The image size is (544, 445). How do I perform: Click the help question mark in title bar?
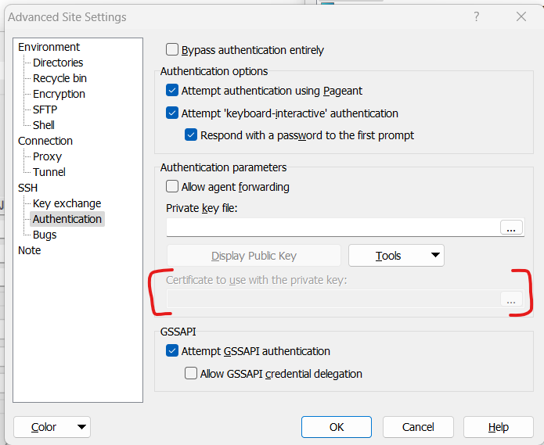click(477, 16)
